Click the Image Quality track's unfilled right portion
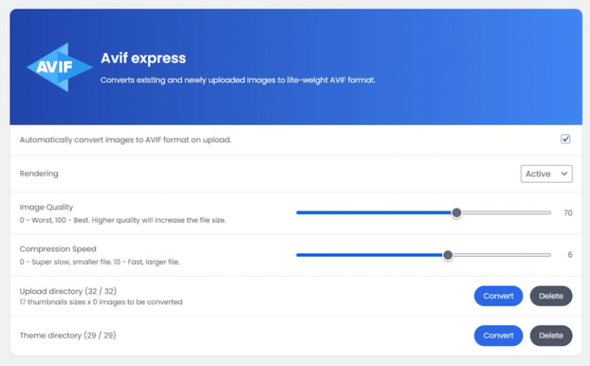This screenshot has width=590, height=366. click(506, 213)
